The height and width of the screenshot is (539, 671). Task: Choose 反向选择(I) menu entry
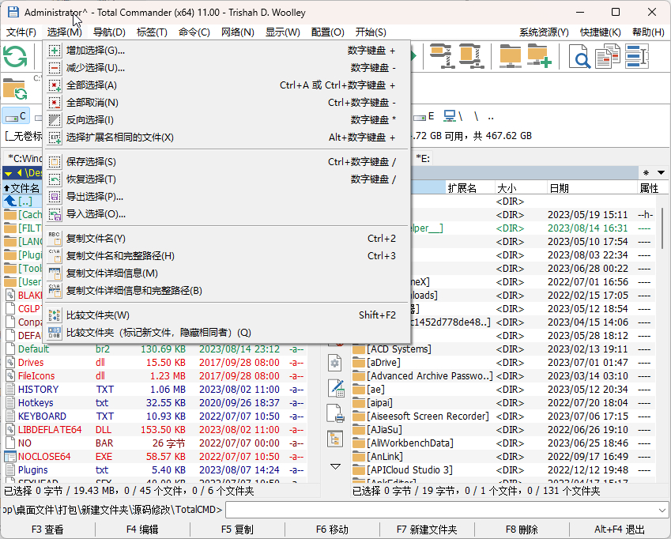(227, 120)
